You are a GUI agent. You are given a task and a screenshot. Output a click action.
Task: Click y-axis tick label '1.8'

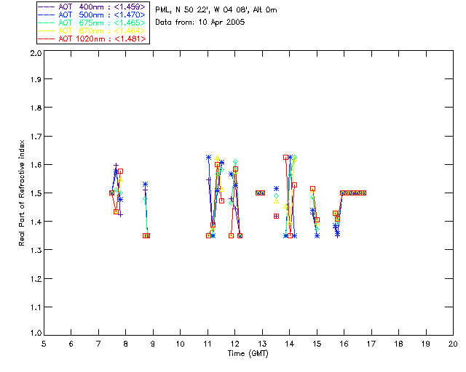[x=36, y=108]
